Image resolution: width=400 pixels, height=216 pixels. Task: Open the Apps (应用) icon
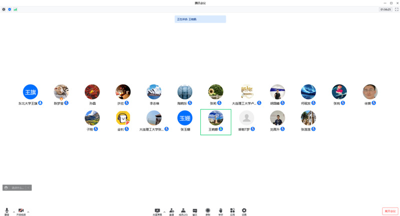pyautogui.click(x=232, y=211)
